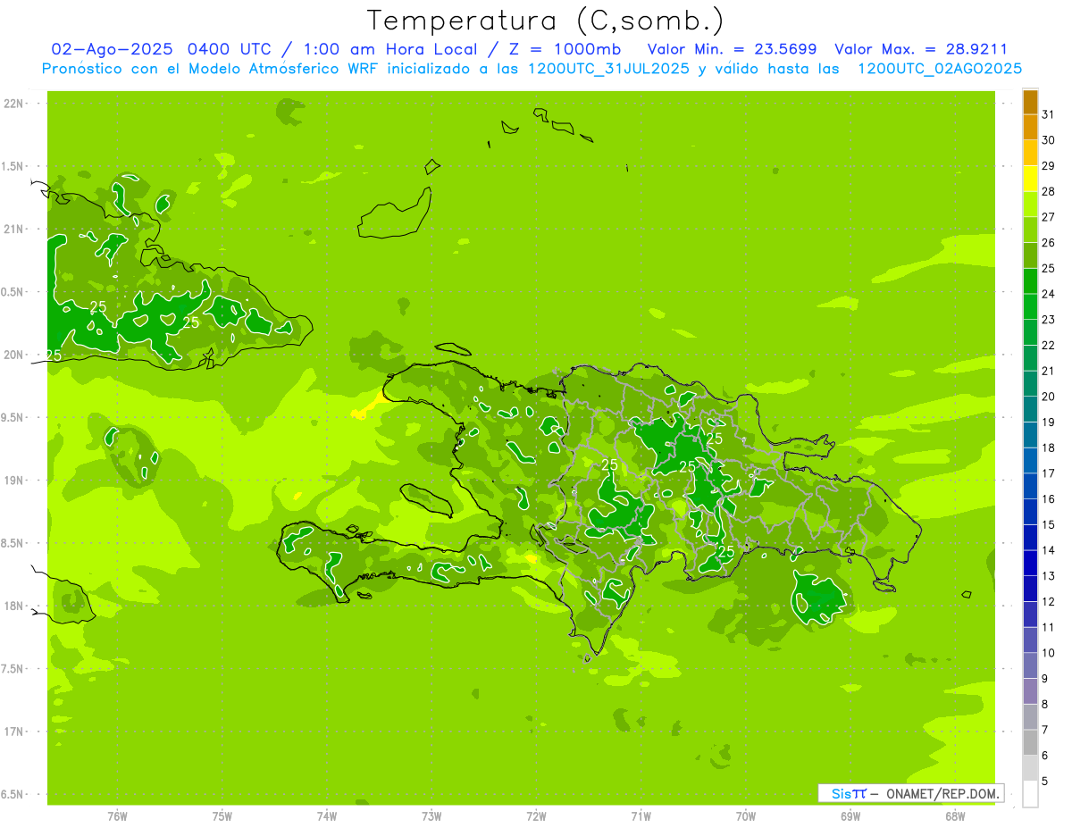Viewport: 1072px width, 828px height.
Task: Click the colorbar value 20
Action: (x=1049, y=397)
